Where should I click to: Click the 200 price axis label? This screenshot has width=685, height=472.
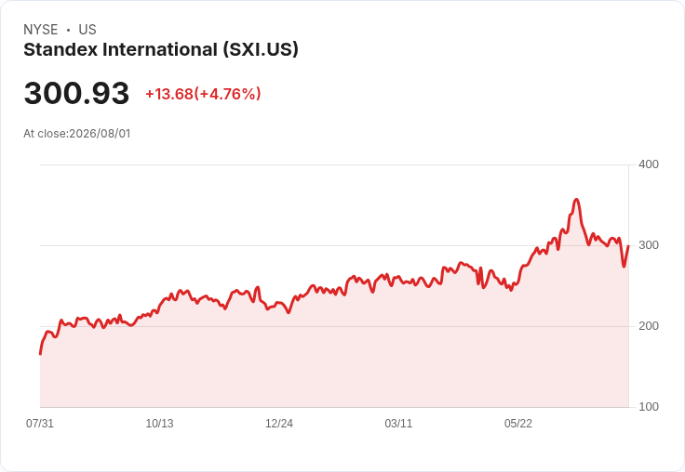click(649, 326)
